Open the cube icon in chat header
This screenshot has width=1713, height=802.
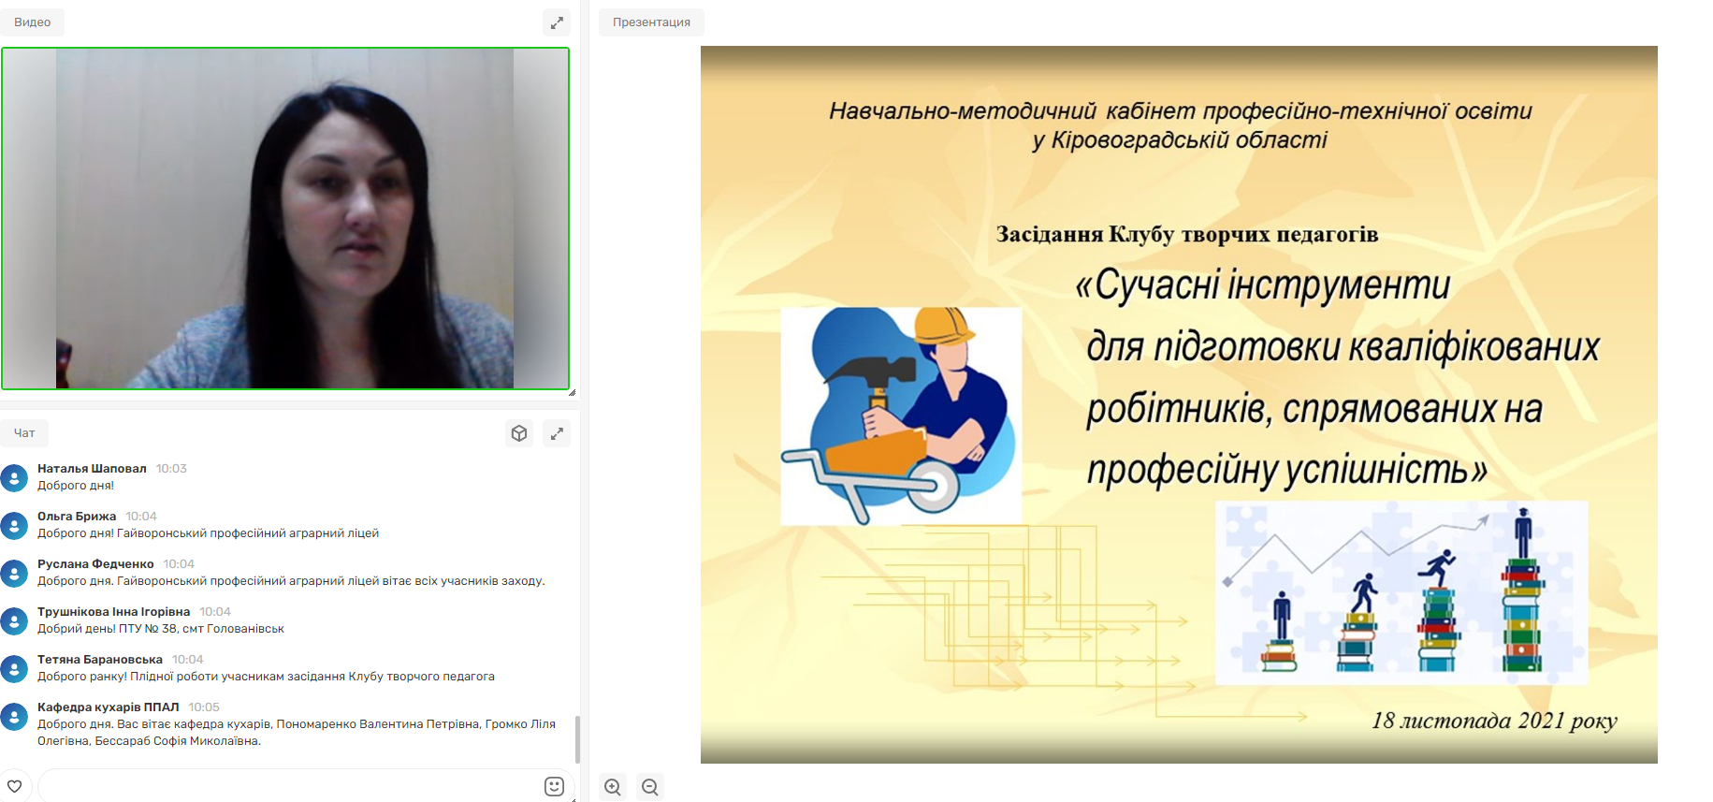pyautogui.click(x=519, y=433)
